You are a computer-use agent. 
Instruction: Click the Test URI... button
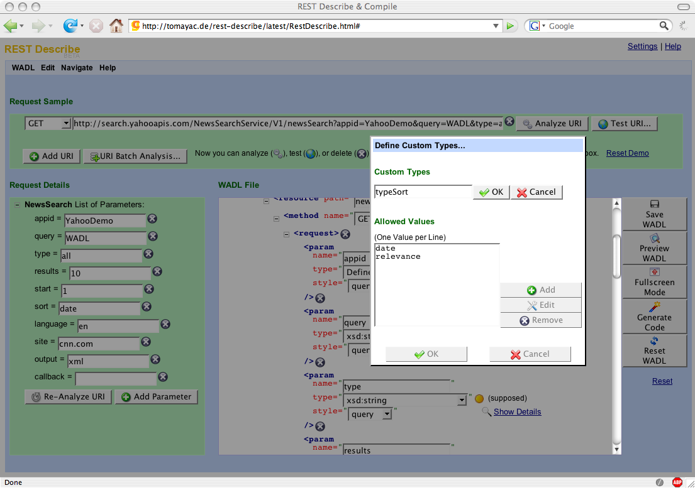coord(624,124)
